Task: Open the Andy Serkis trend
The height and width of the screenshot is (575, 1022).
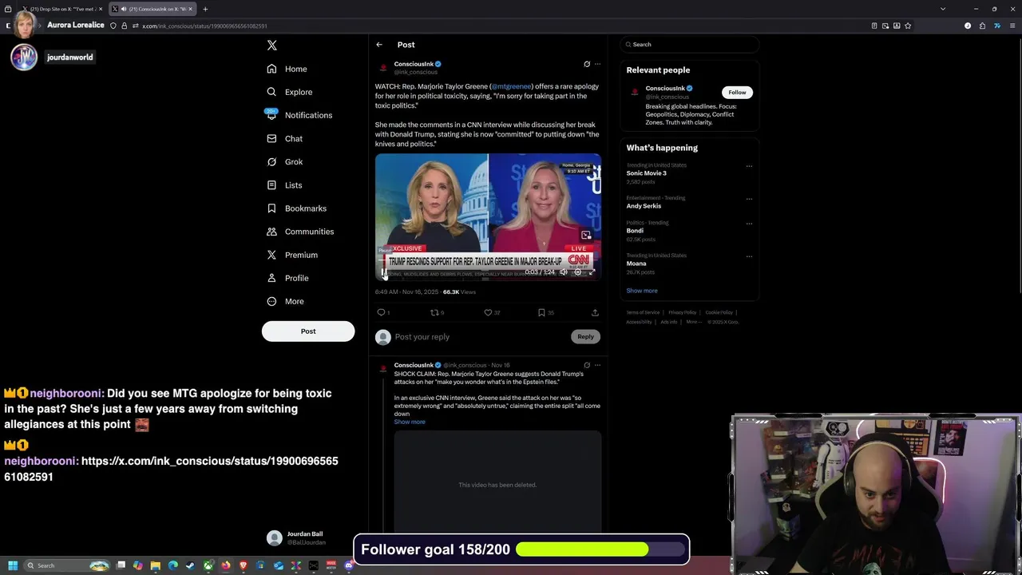Action: pyautogui.click(x=644, y=206)
